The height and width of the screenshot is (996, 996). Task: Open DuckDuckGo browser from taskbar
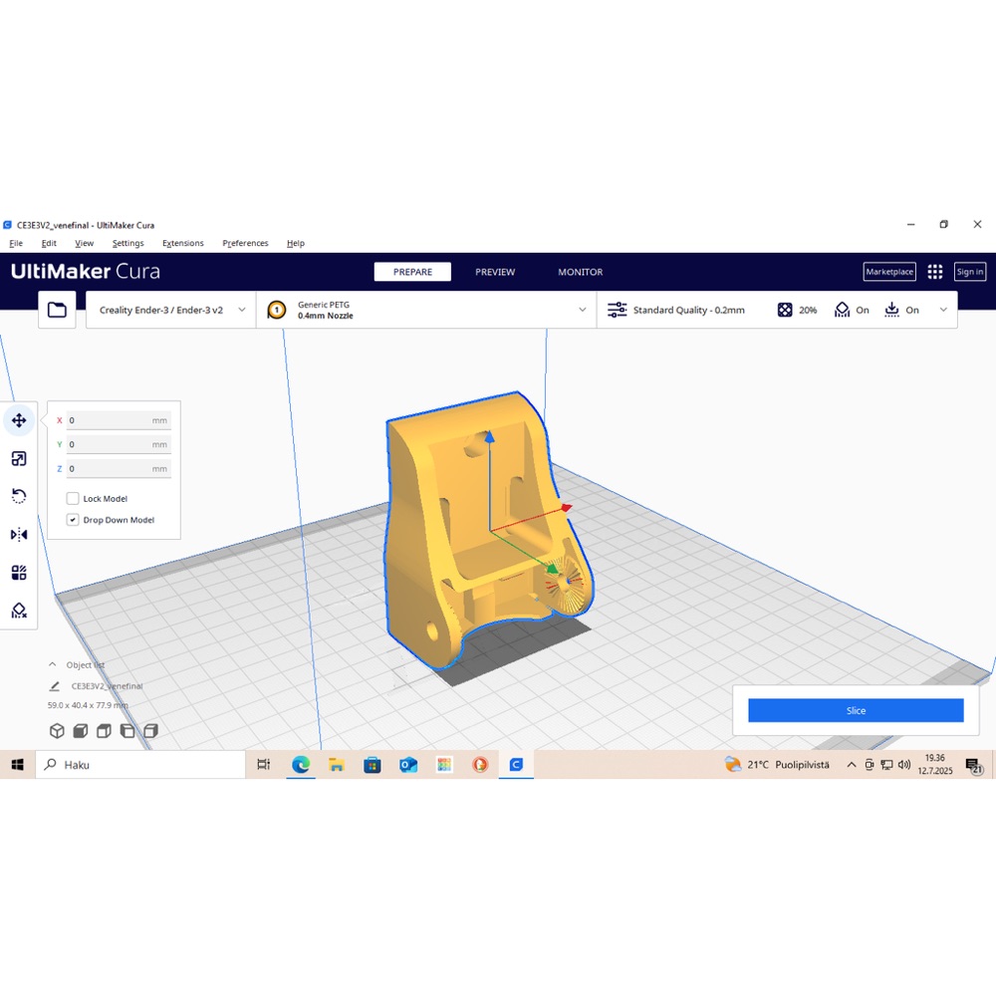(x=480, y=765)
